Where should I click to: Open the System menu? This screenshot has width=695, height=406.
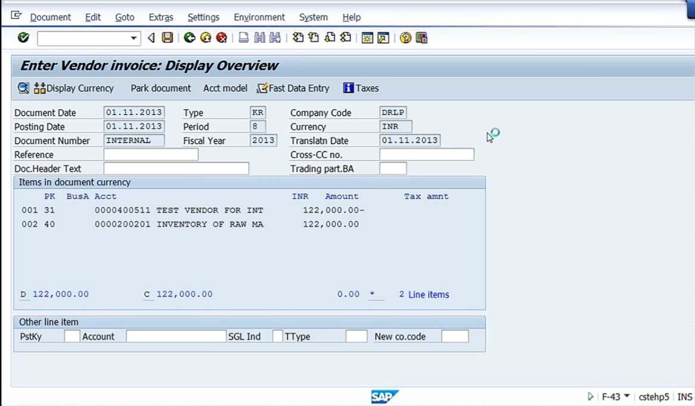(x=314, y=17)
